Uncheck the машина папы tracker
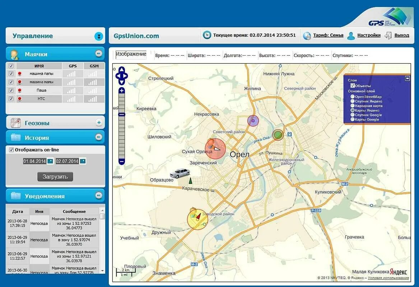This screenshot has width=419, height=287. [x=11, y=73]
